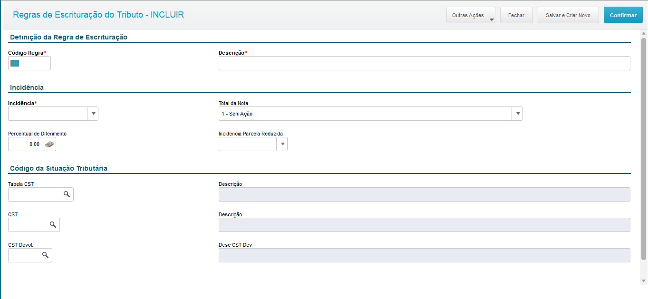Click the Outras Ações dropdown arrow
This screenshot has height=299, width=648.
pyautogui.click(x=492, y=20)
